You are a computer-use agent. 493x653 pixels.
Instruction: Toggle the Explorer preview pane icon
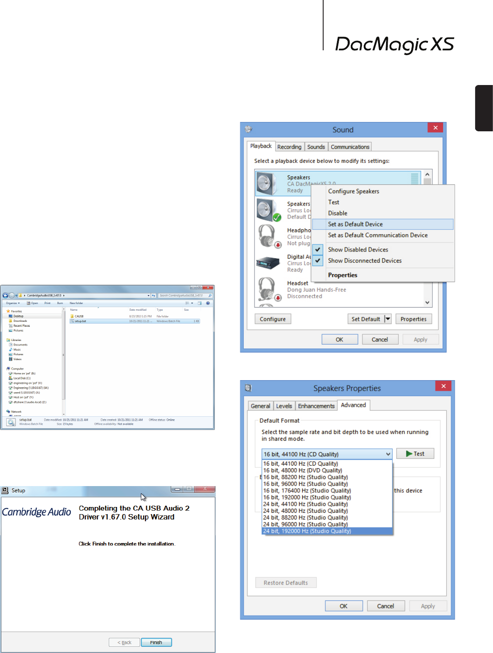click(199, 303)
